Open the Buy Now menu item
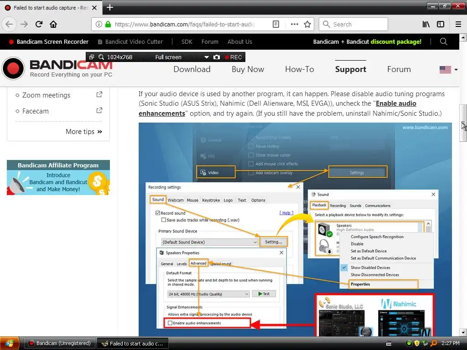 248,69
